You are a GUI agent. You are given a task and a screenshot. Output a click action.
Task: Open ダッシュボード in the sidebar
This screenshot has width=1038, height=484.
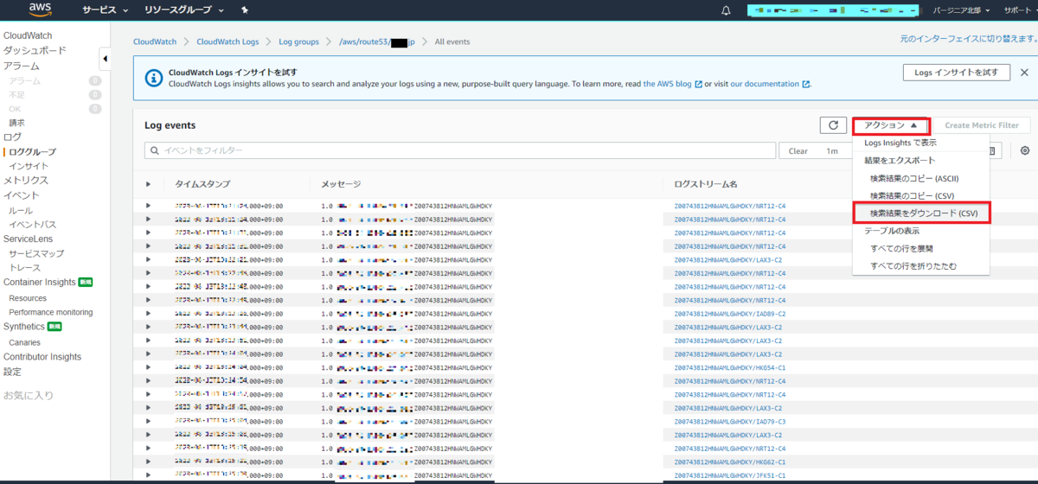(x=35, y=51)
